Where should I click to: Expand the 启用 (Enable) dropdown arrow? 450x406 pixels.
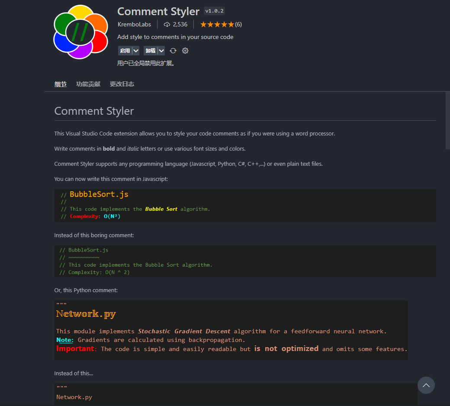click(136, 51)
